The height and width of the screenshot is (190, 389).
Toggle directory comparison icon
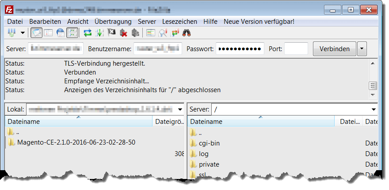click(x=163, y=33)
